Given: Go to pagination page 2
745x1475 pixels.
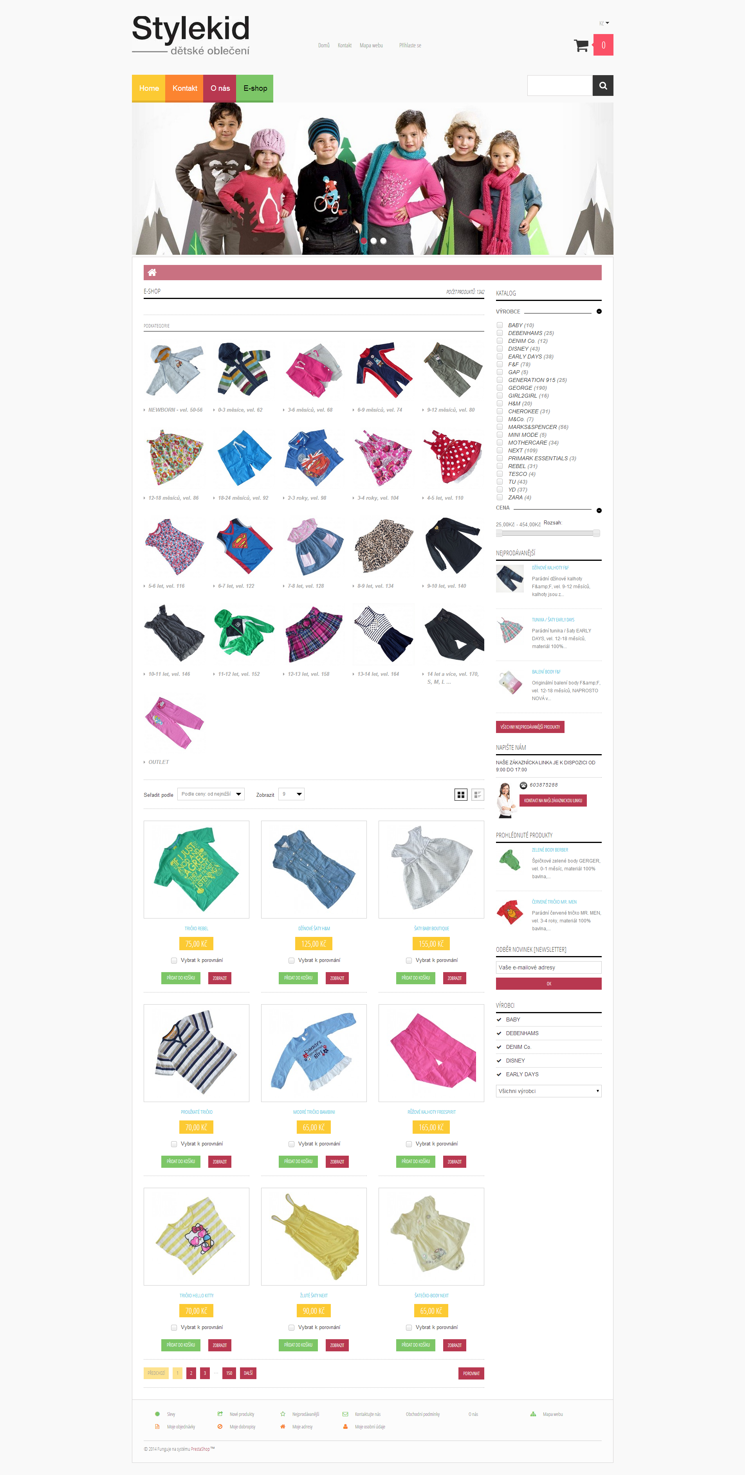Looking at the screenshot, I should (191, 1373).
